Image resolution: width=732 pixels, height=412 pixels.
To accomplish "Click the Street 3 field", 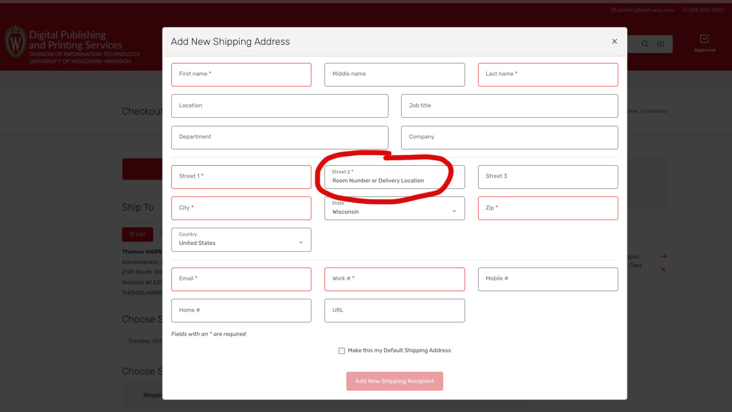I will [x=548, y=177].
